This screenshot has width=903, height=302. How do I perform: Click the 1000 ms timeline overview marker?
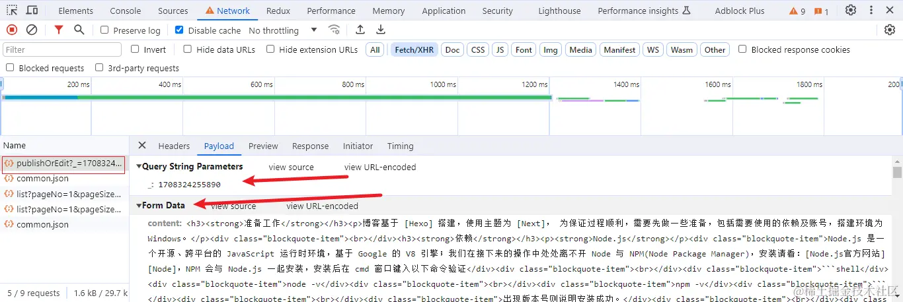click(x=442, y=84)
